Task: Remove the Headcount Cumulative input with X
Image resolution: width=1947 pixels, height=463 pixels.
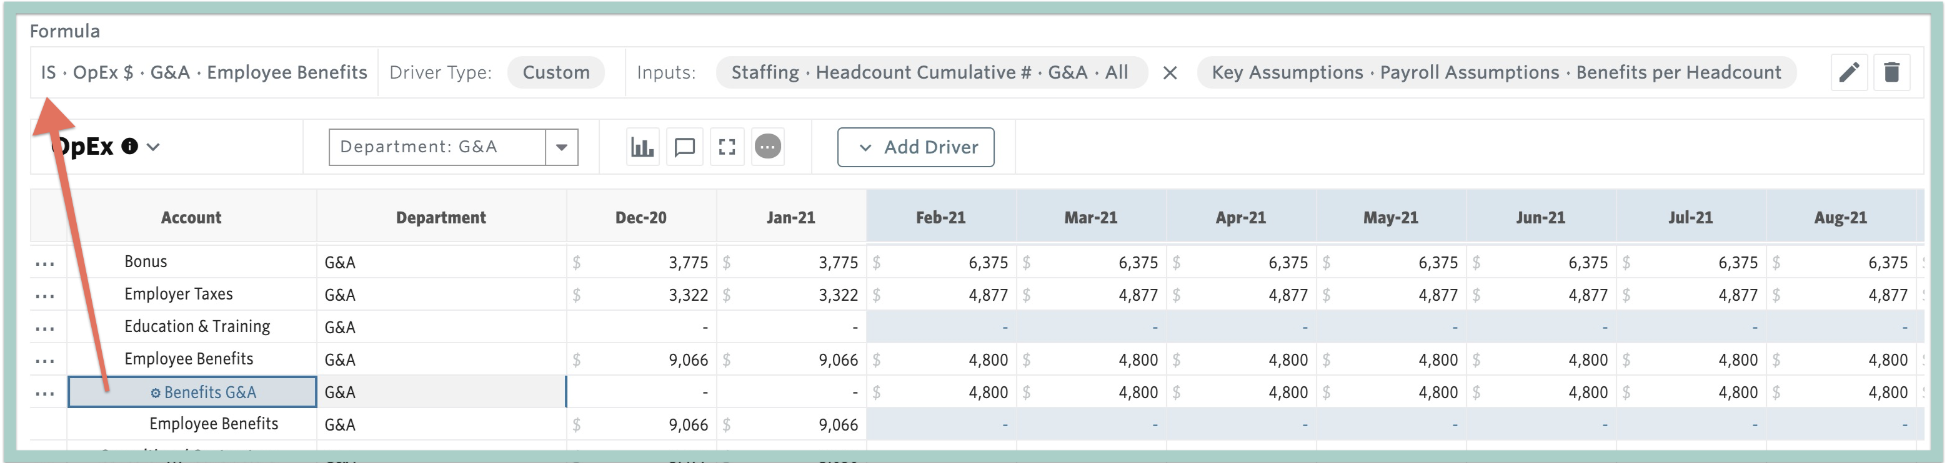Action: pyautogui.click(x=1170, y=72)
